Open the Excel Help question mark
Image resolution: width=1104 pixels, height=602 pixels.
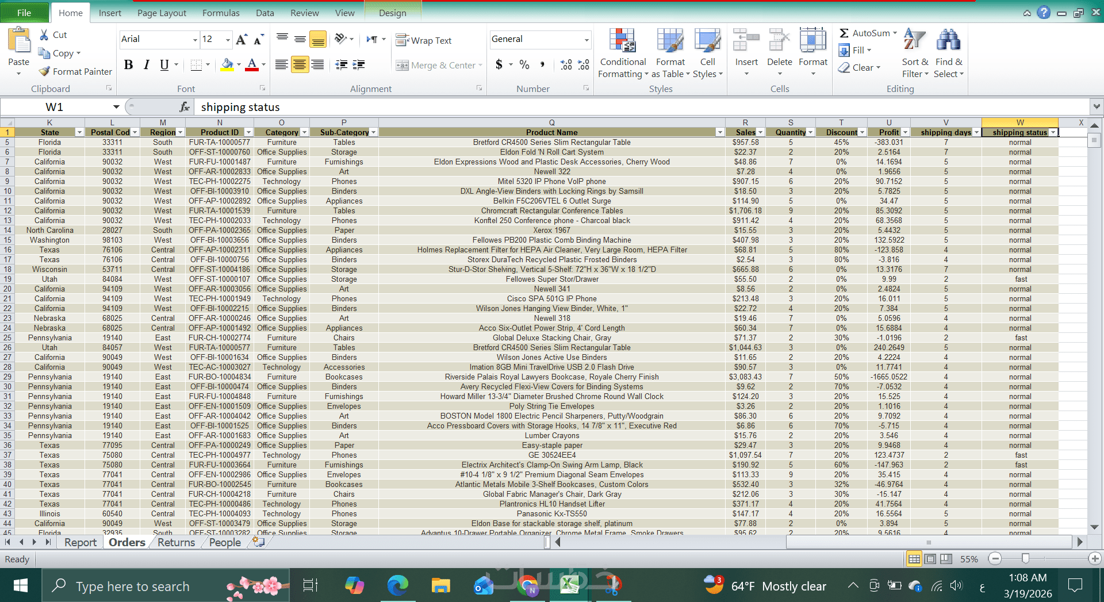1044,13
